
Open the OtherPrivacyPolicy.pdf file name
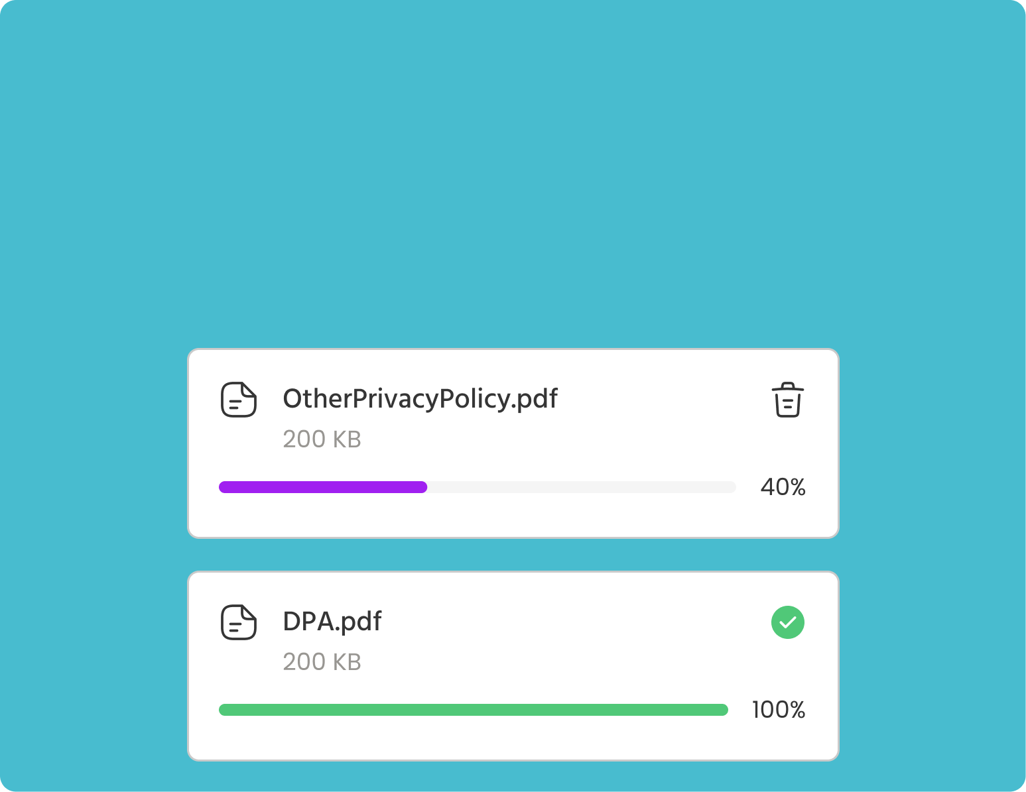420,399
